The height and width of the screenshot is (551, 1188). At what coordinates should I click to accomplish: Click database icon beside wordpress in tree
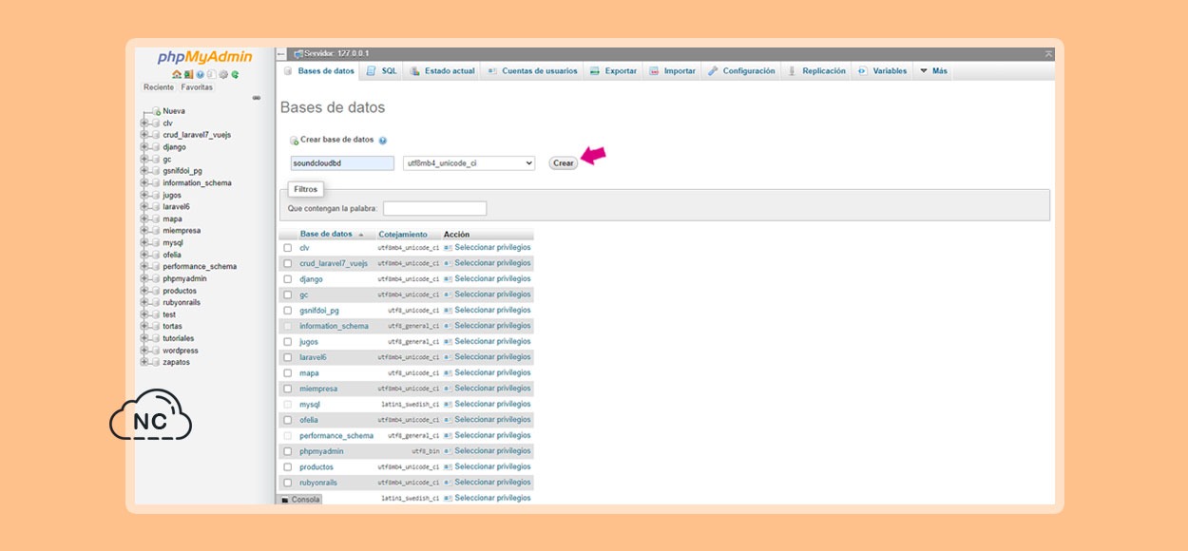click(155, 351)
